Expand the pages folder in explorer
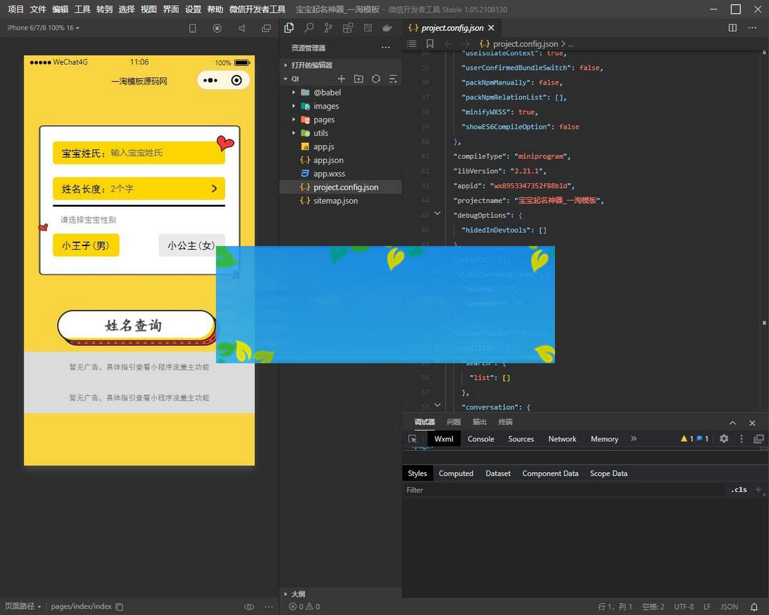The width and height of the screenshot is (769, 615). [x=324, y=120]
